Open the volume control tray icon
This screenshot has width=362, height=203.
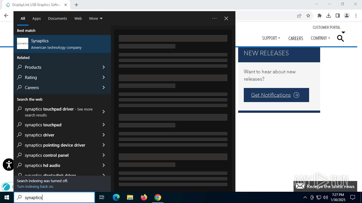(326, 197)
